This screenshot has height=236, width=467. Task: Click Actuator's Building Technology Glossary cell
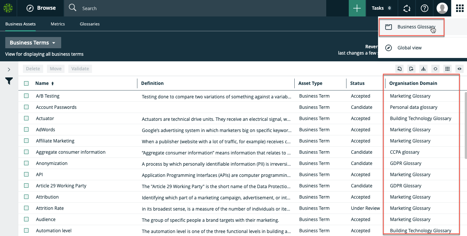pos(420,119)
